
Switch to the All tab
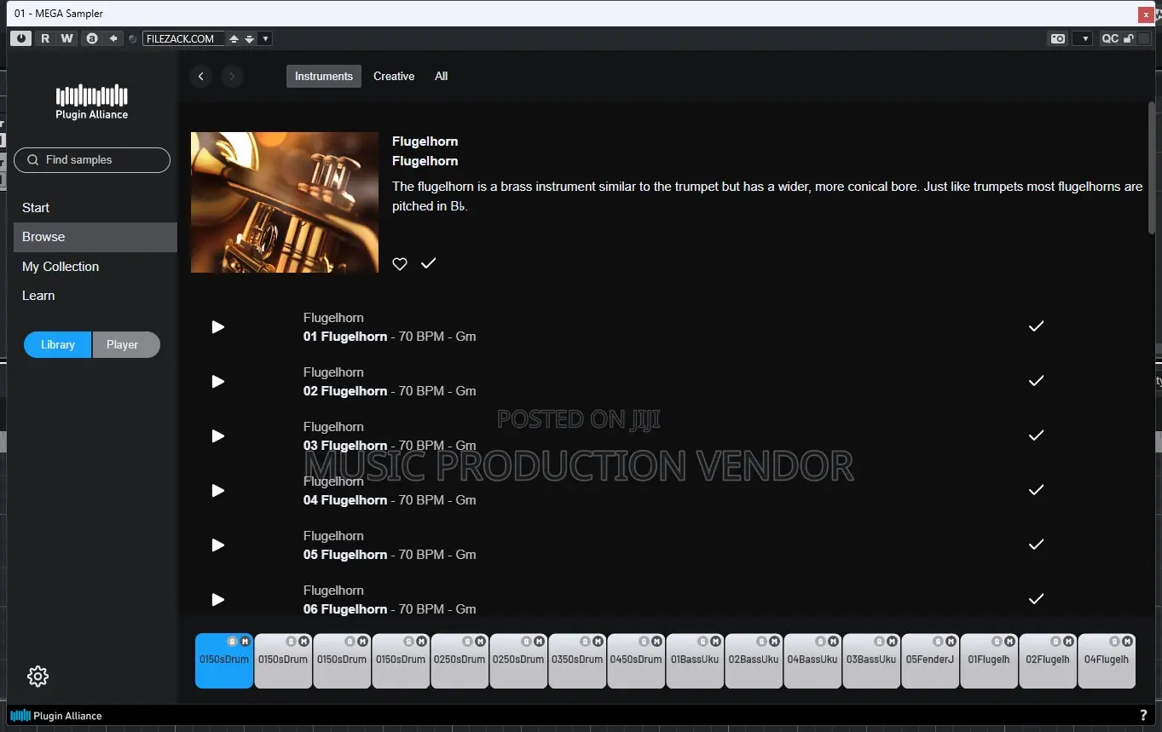(x=441, y=76)
